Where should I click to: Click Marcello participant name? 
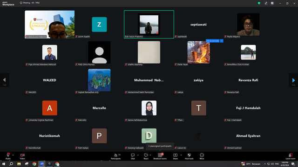coord(99,108)
